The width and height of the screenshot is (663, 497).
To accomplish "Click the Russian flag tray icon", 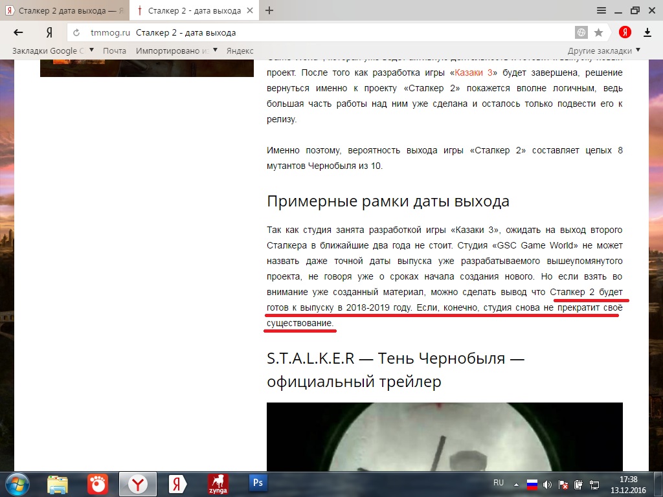I will (532, 484).
